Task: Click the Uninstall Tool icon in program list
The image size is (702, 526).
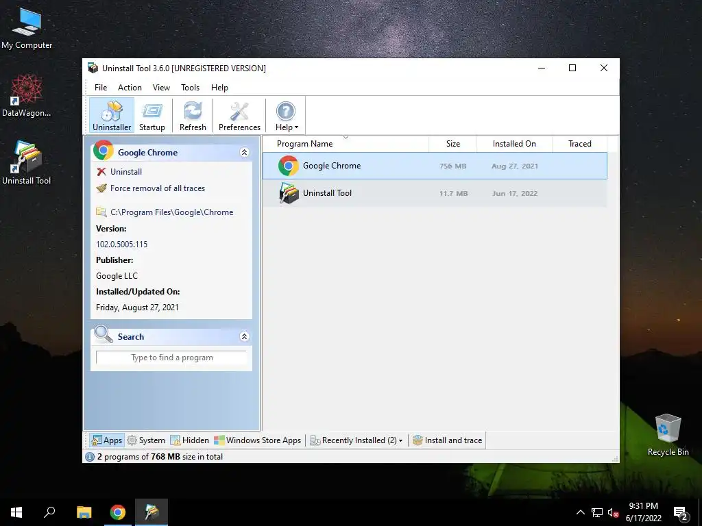Action: point(289,193)
